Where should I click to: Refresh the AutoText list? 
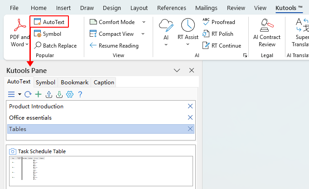(x=28, y=94)
